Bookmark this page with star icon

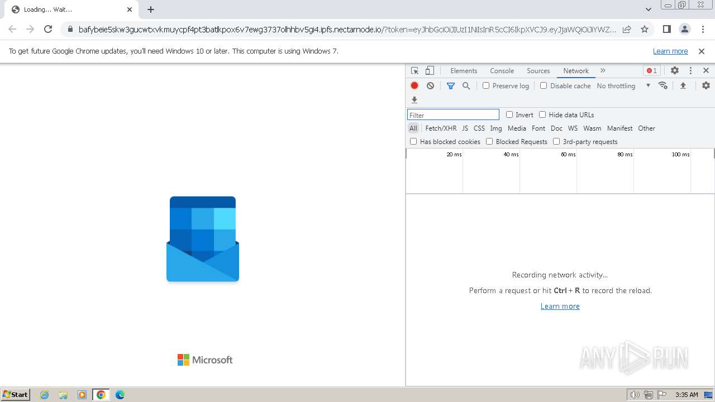click(645, 29)
